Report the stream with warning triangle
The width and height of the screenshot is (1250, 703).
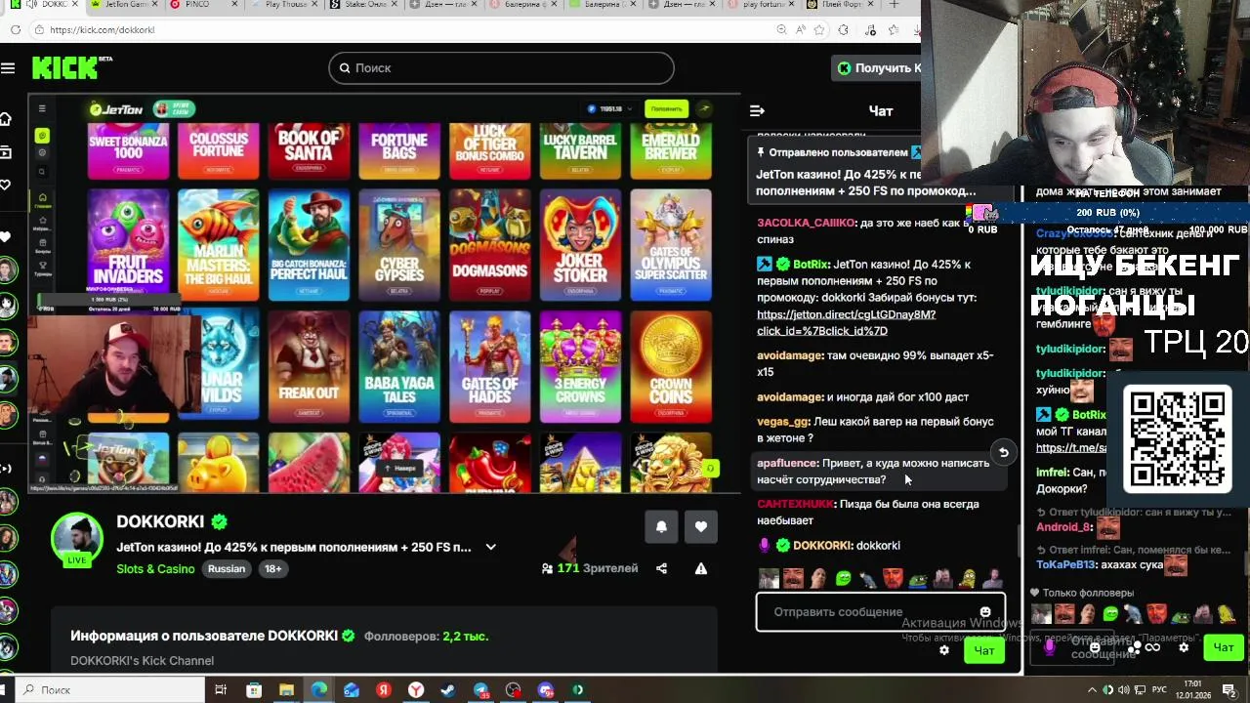click(x=700, y=568)
